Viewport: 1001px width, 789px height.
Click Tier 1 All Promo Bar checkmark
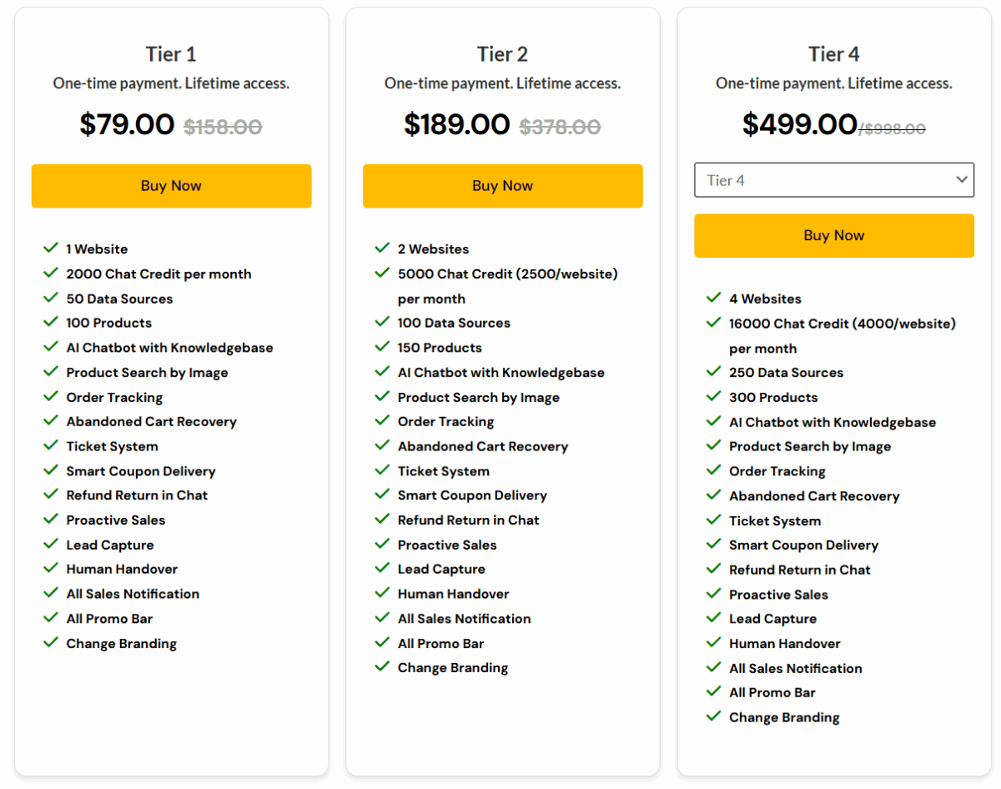point(50,618)
